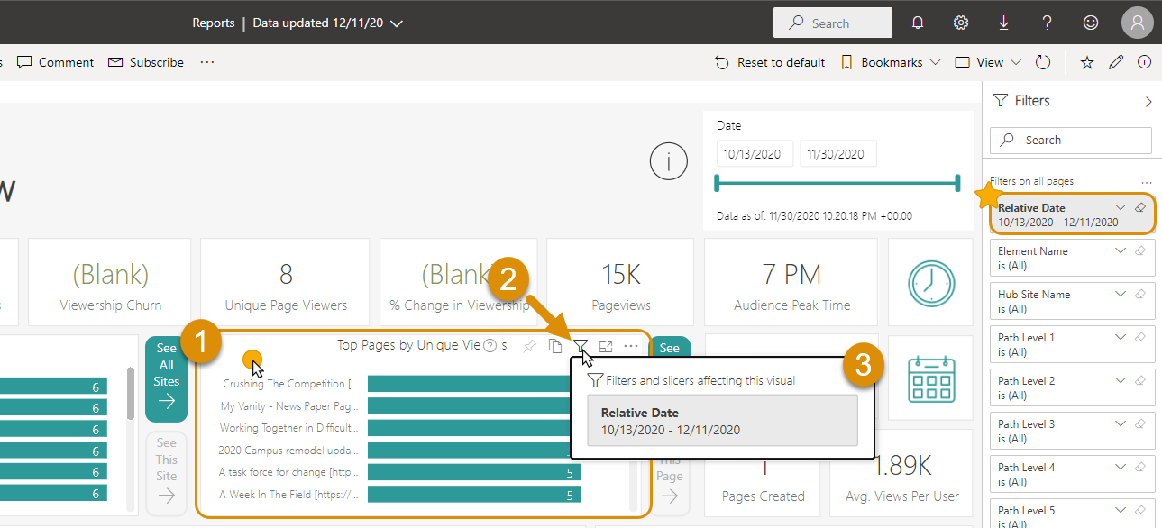Click the filter funnel icon on visual
The height and width of the screenshot is (528, 1162).
(x=581, y=346)
